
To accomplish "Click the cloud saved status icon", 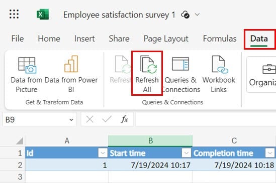I will point(186,15).
